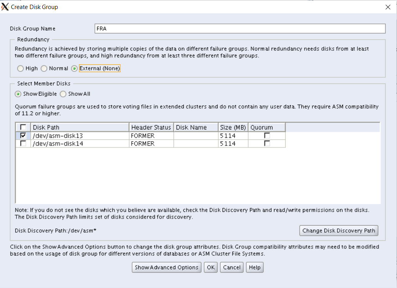Select Normal redundancy option
Viewport: 397px width, 288px height.
coord(44,69)
